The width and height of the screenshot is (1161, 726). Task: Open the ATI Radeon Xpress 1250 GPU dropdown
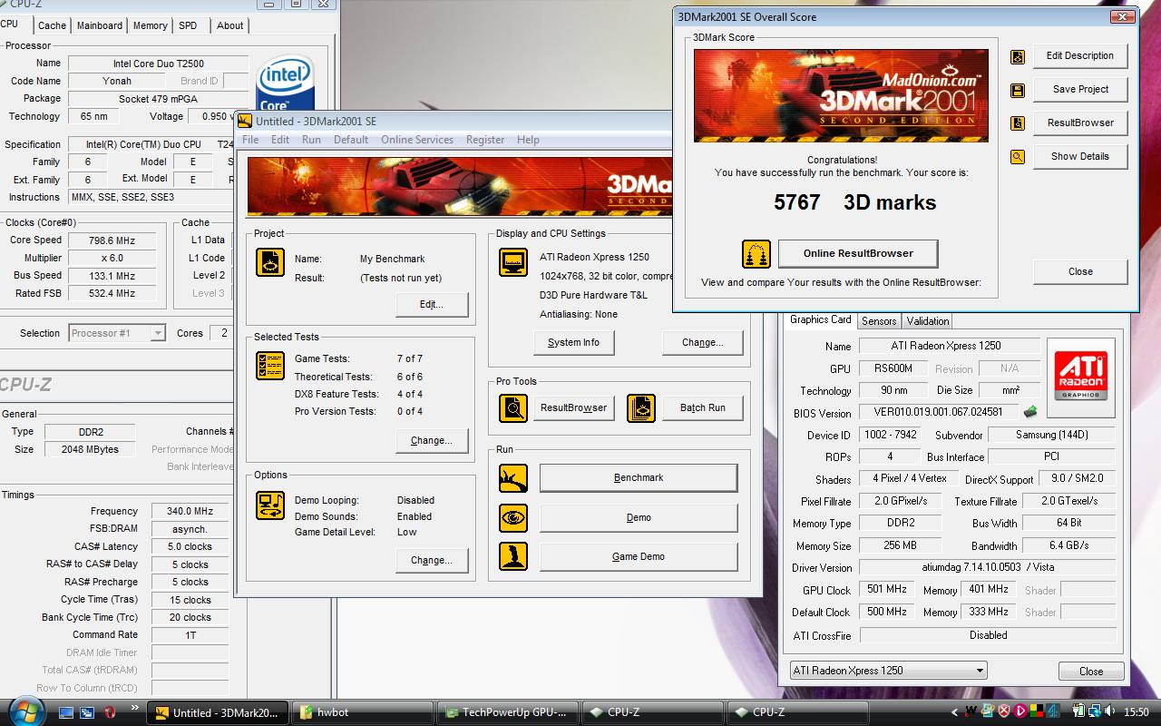click(x=888, y=671)
